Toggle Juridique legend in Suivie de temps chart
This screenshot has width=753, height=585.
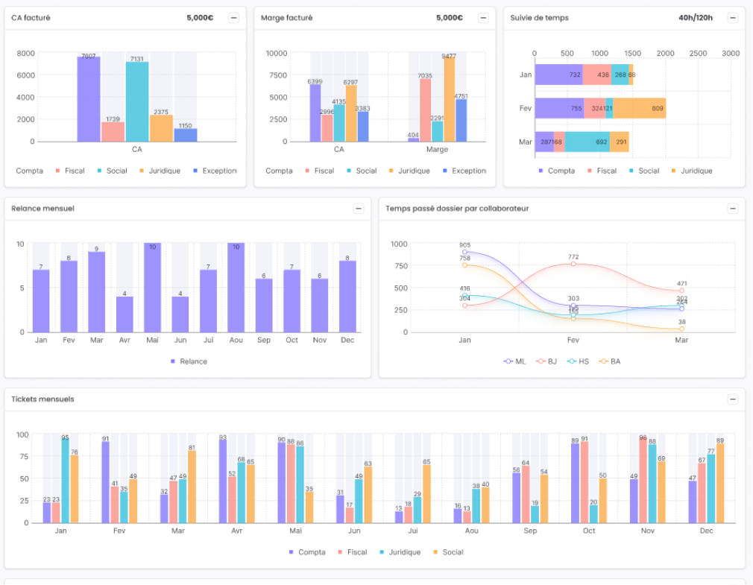(692, 171)
